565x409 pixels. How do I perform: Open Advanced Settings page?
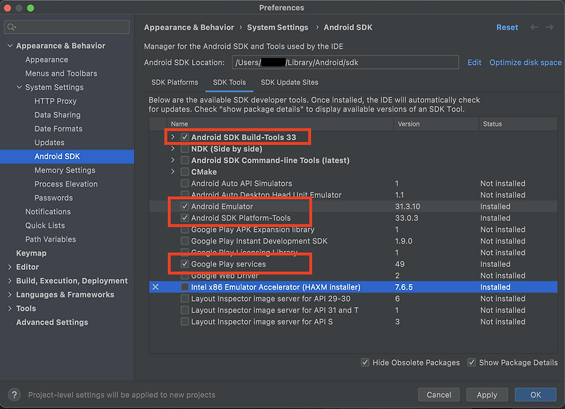pyautogui.click(x=52, y=322)
